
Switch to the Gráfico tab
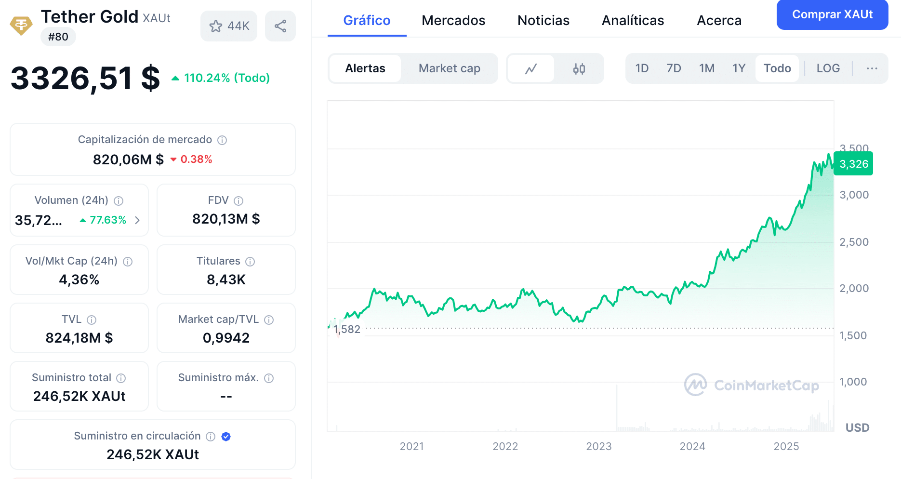(367, 20)
